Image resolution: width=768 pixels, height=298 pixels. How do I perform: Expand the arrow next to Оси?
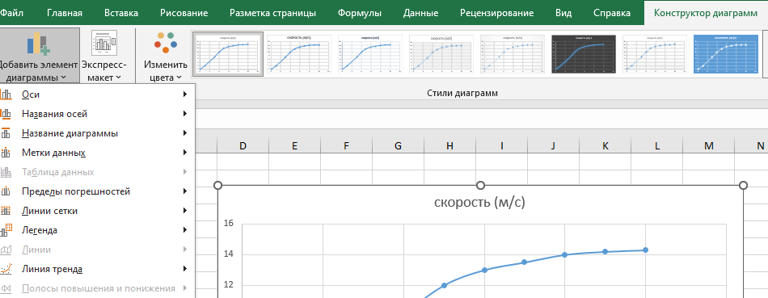[x=185, y=94]
